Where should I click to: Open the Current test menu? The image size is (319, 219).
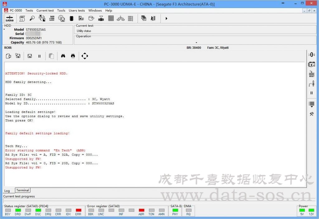[x=45, y=10]
